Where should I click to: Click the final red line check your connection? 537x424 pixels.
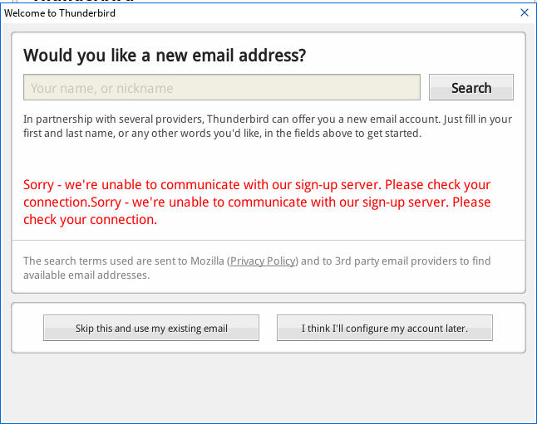click(90, 220)
